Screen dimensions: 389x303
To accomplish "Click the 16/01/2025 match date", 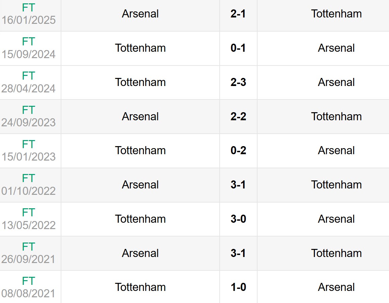I will click(x=29, y=20).
